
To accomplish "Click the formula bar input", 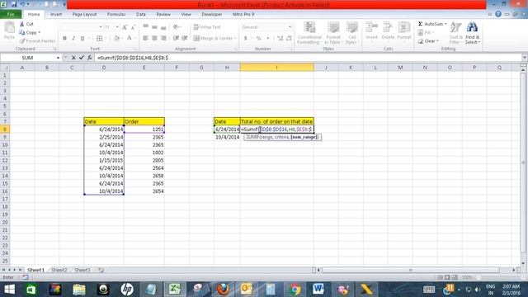I will coord(308,58).
